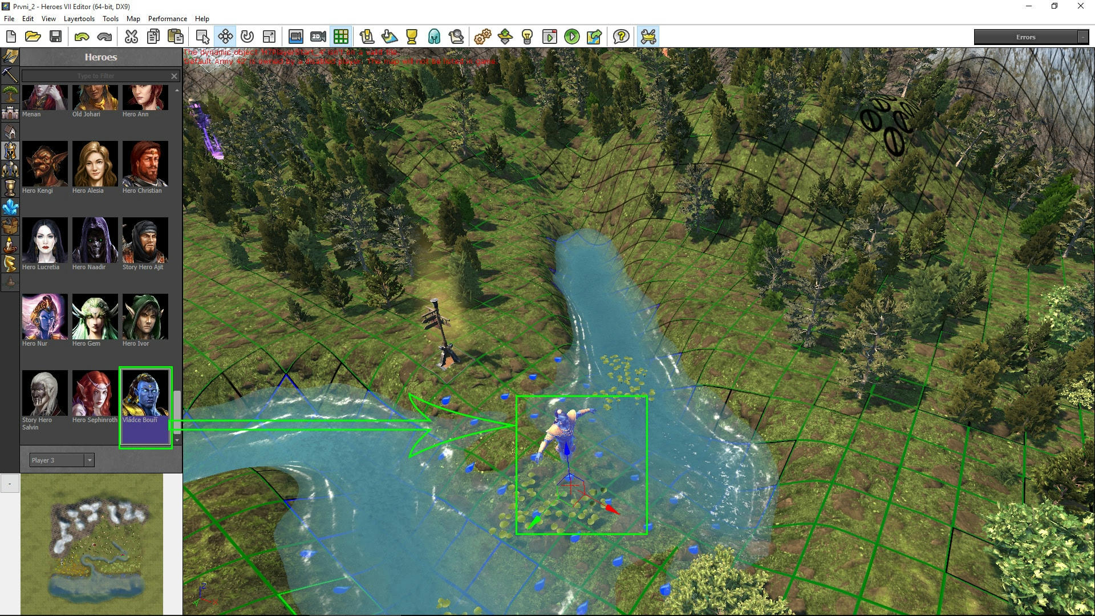The width and height of the screenshot is (1095, 616).
Task: Open the script window play icon
Action: coord(550,37)
